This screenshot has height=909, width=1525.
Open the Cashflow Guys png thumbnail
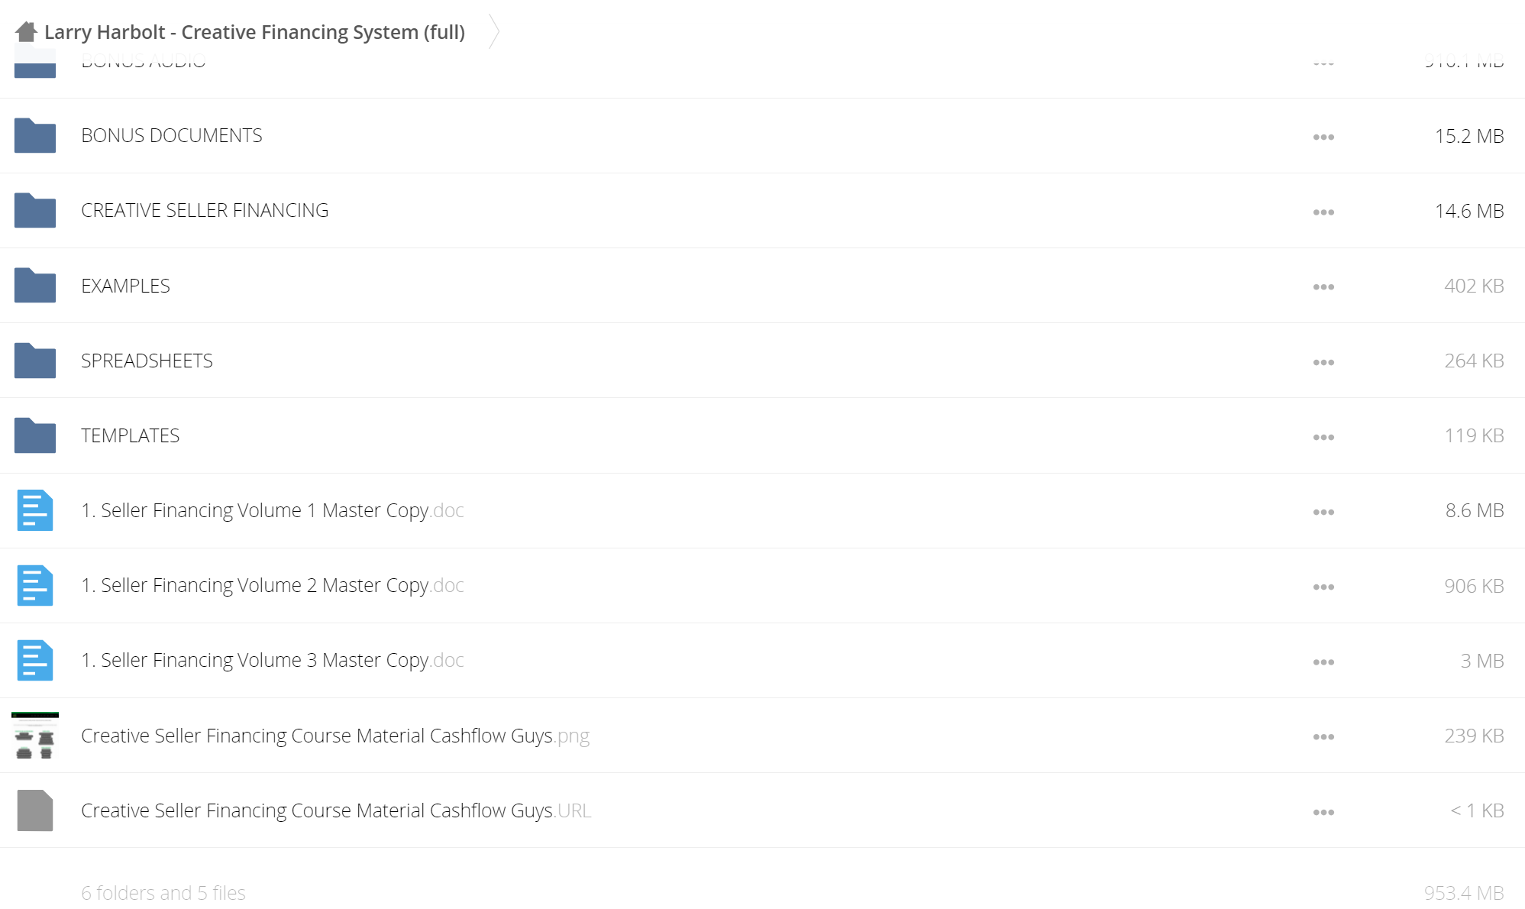[x=35, y=735]
